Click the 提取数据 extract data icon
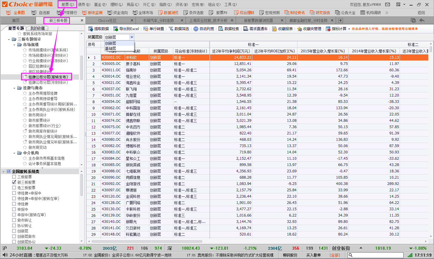The image size is (434, 259). (x=90, y=29)
